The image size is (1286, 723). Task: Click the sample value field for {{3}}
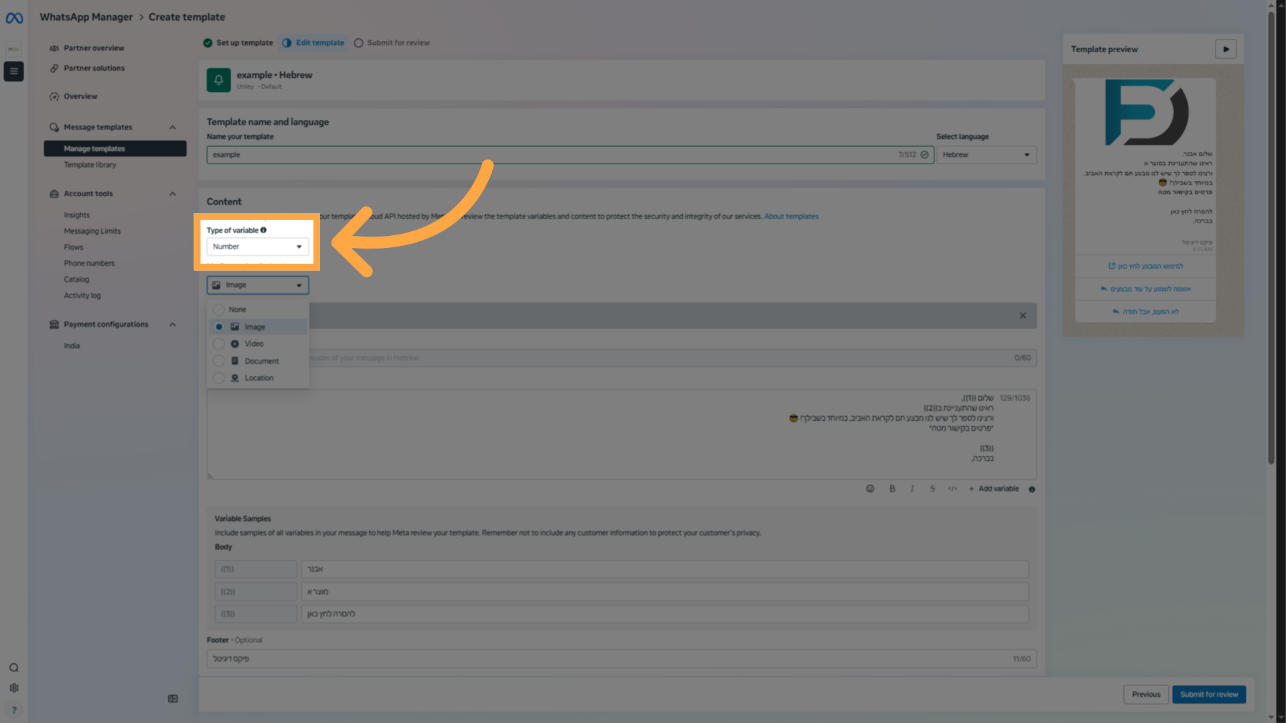pyautogui.click(x=664, y=614)
